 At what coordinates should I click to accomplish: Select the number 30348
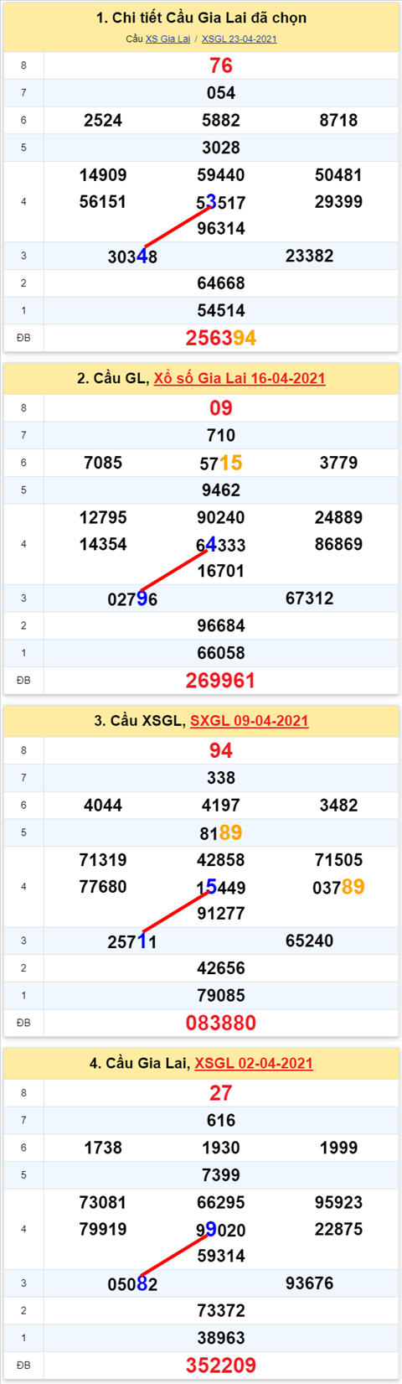pos(132,257)
